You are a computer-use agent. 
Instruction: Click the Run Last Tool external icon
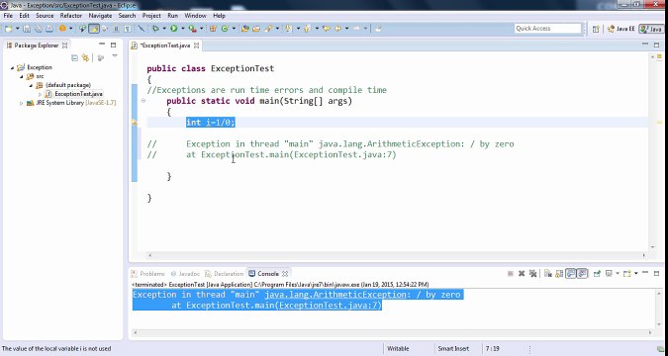[x=193, y=29]
